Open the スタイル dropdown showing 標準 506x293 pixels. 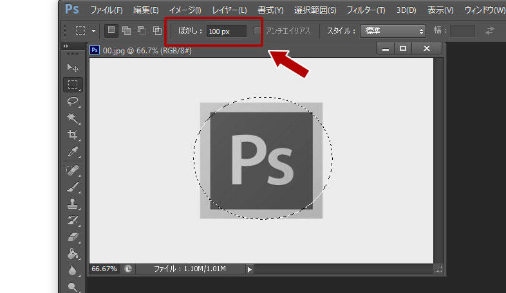tap(393, 31)
